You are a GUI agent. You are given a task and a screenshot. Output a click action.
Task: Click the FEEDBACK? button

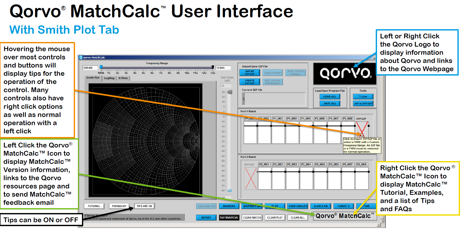(119, 206)
